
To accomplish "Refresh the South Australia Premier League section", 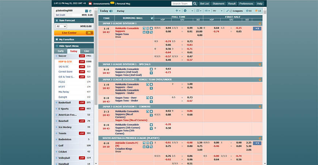I will [x=260, y=138].
